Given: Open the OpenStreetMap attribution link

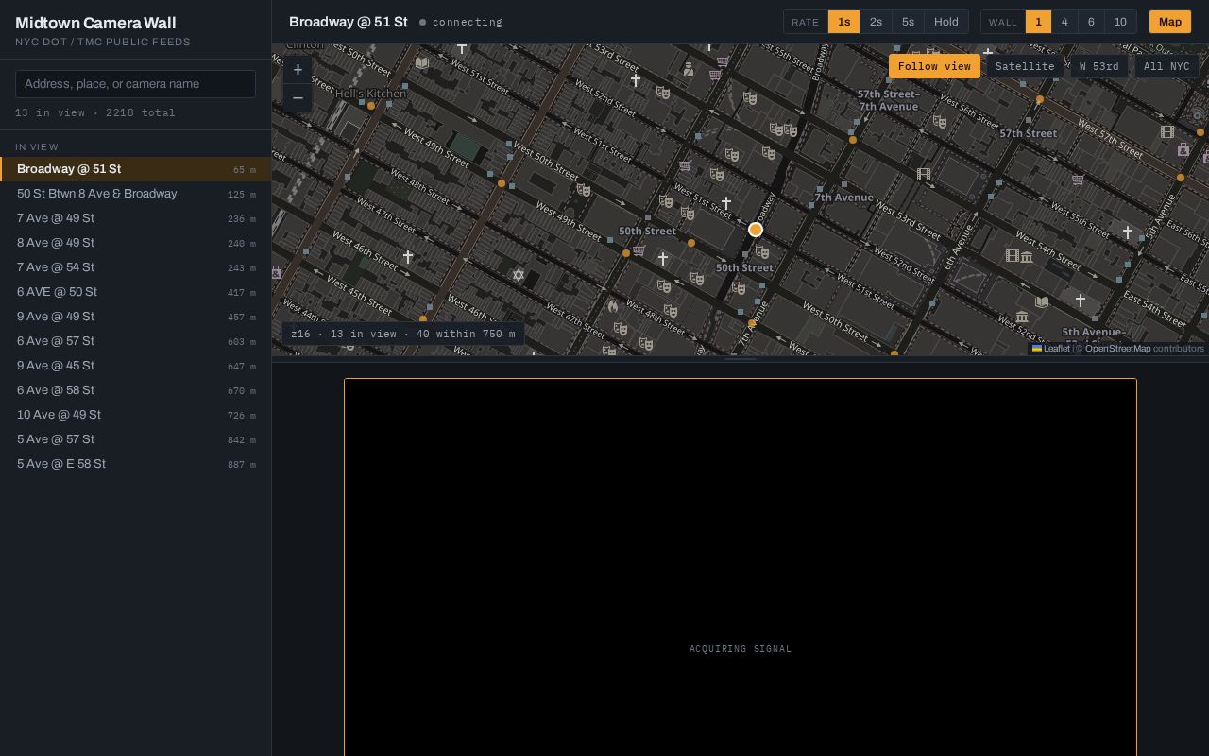Looking at the screenshot, I should [1117, 349].
